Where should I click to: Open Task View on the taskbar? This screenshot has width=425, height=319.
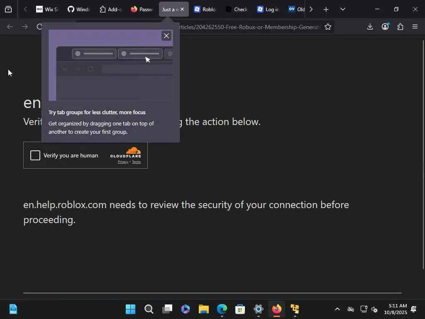[x=167, y=309]
